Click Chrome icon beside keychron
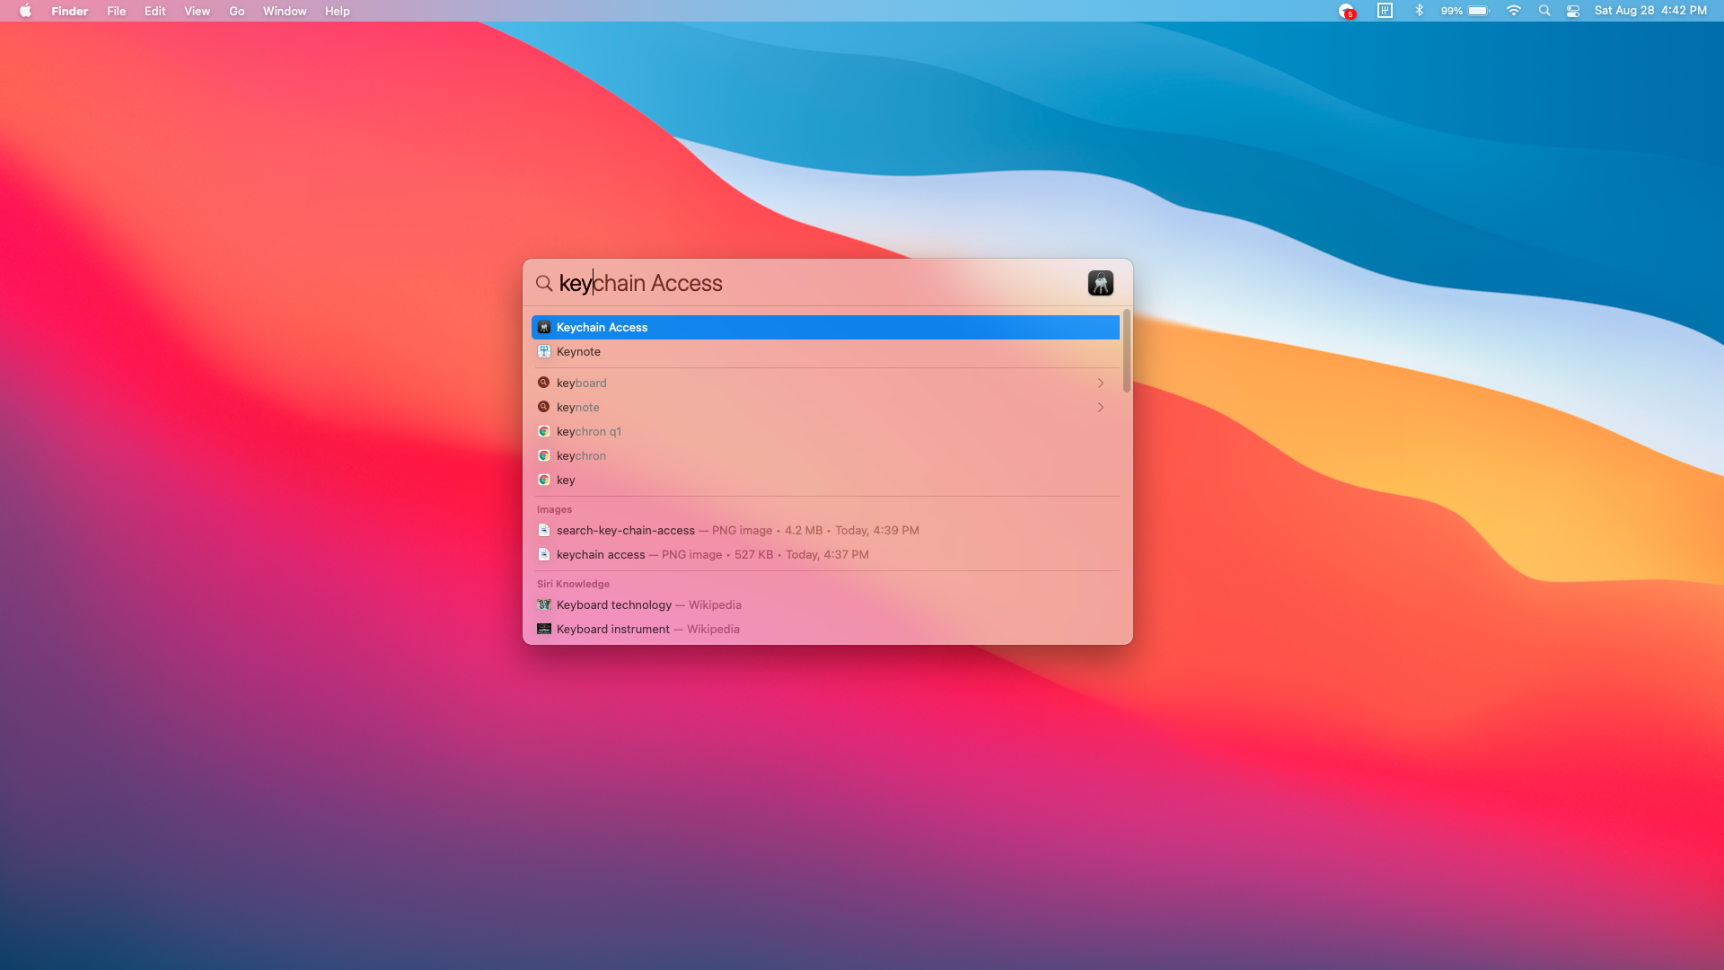Screen dimensions: 1724x970 (543, 455)
